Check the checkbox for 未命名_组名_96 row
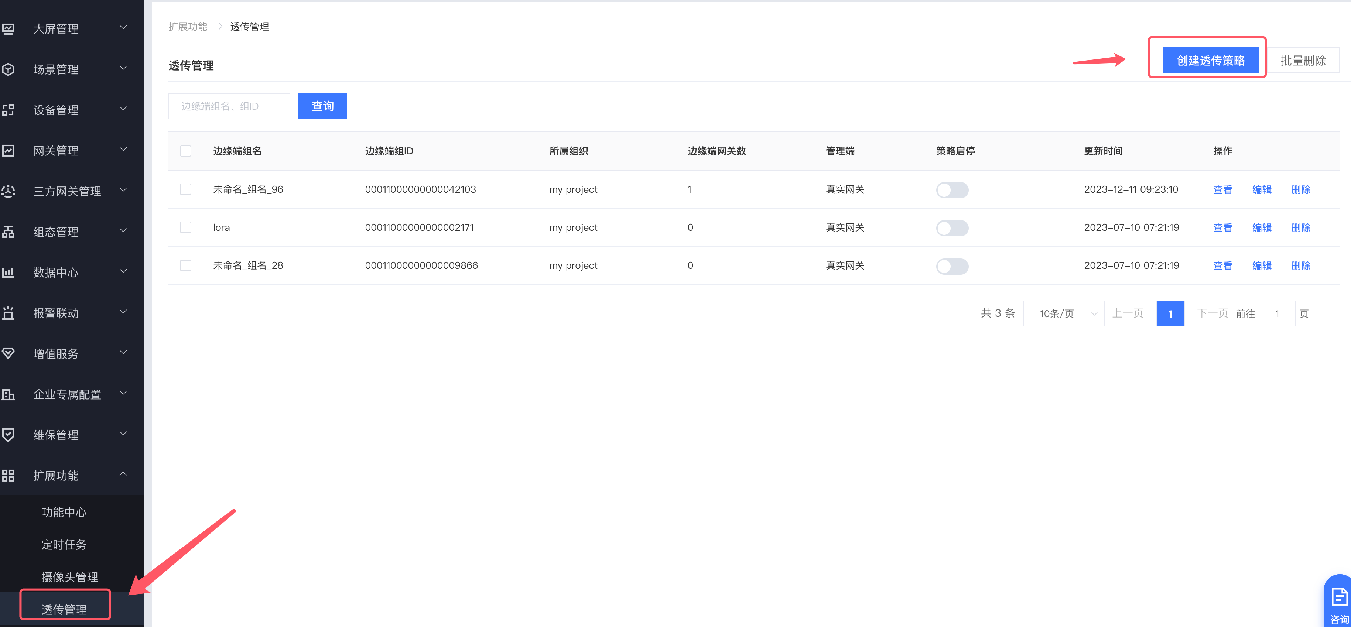The image size is (1351, 627). [186, 189]
